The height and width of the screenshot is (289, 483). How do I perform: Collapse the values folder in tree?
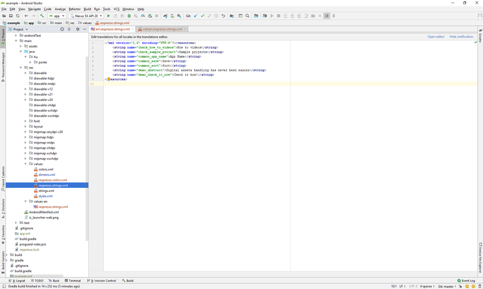click(26, 164)
